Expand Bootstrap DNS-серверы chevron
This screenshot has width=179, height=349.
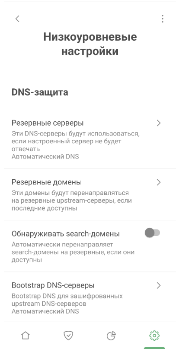[159, 285]
